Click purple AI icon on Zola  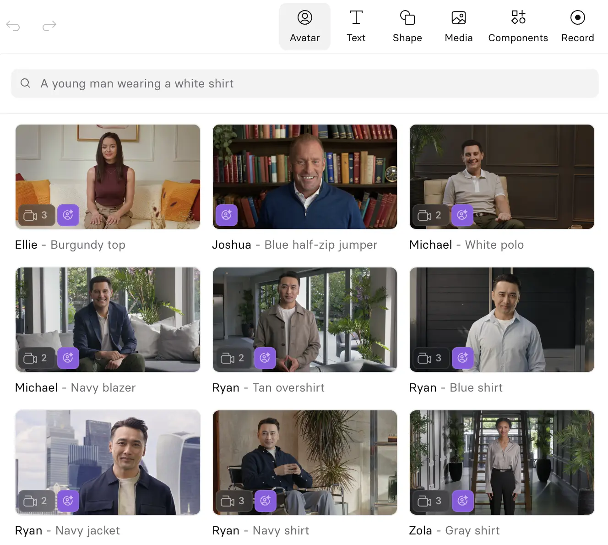coord(462,501)
